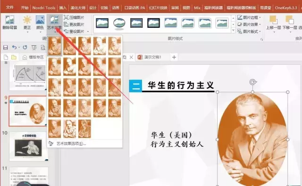Close the current document tab X
This screenshot has height=186, width=302.
[131, 57]
